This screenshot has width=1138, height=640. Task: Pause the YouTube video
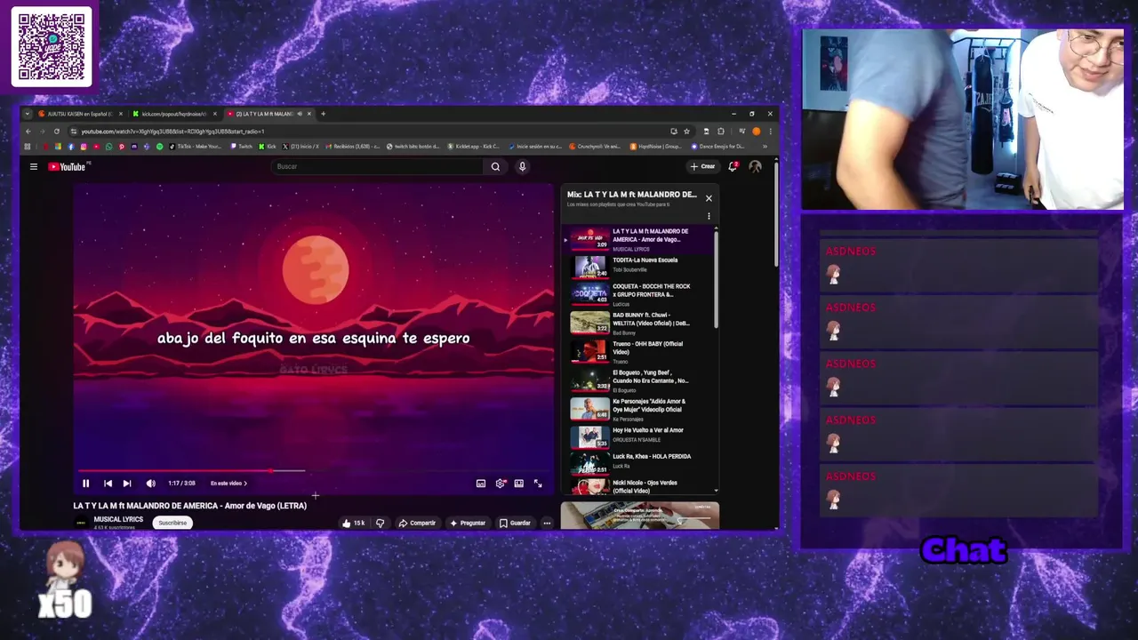(x=85, y=484)
